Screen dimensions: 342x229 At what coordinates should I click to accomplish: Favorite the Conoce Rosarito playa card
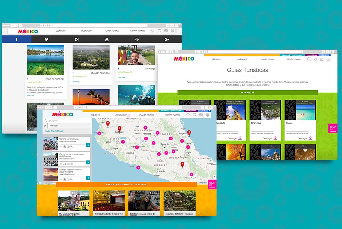[45, 170]
